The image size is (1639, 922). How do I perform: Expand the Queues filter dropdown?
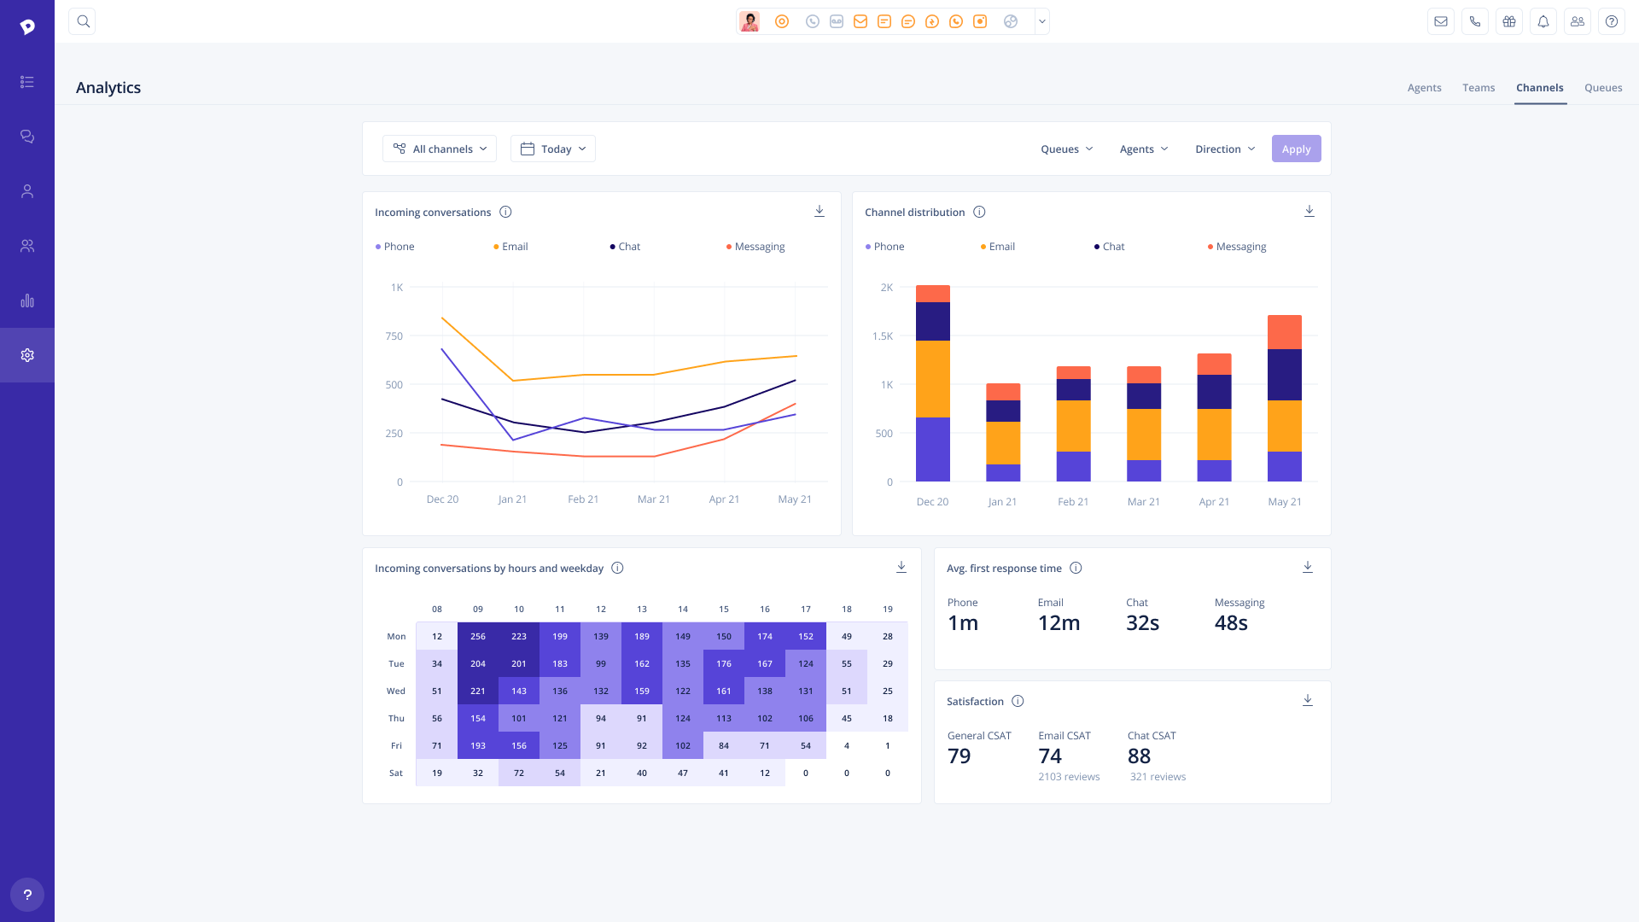[x=1067, y=149]
